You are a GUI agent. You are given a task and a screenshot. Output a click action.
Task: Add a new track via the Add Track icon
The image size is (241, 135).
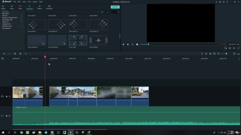pyautogui.click(x=3, y=58)
